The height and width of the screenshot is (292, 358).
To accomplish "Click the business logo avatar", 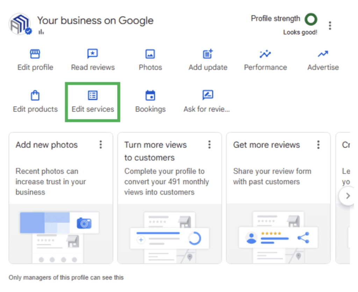I will (x=20, y=24).
